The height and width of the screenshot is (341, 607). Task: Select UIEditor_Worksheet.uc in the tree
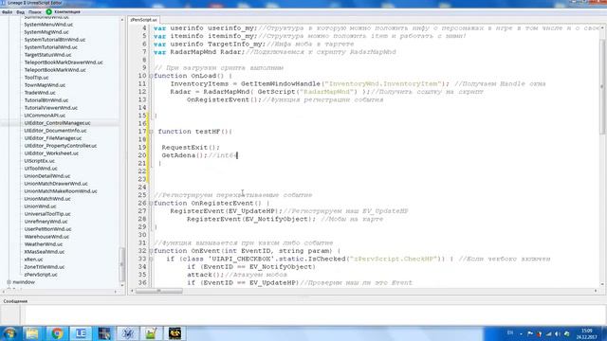(x=51, y=153)
